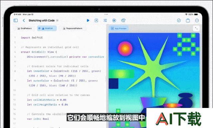Expand the Sketching with Code title dropdown
The image size is (213, 128).
[x=57, y=20]
